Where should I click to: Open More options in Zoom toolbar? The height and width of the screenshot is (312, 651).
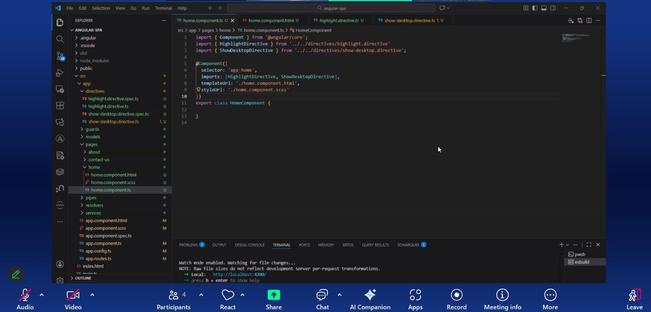point(550,299)
